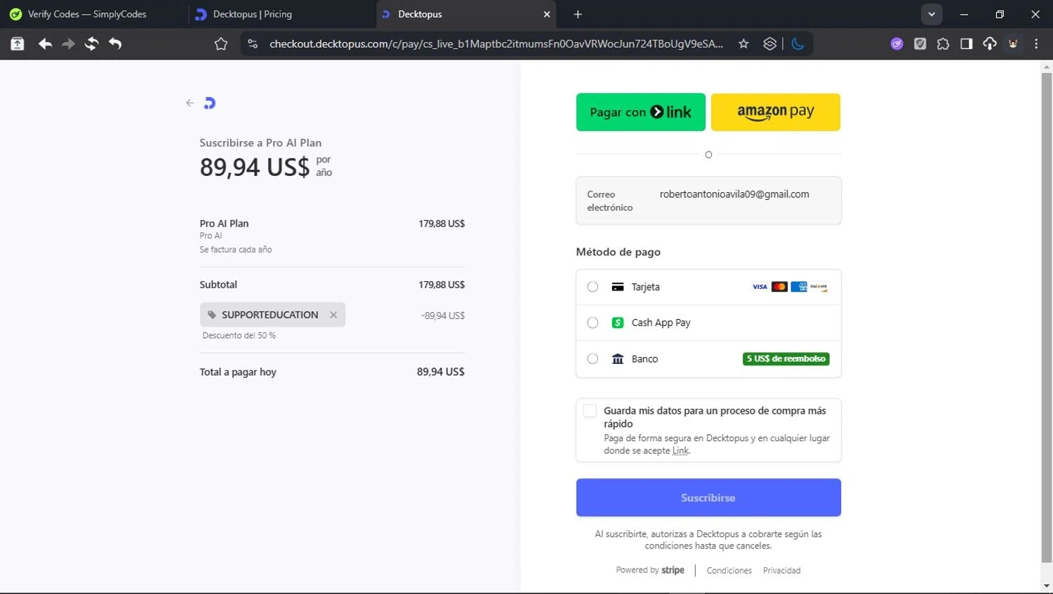Click the page vertical scrollbar thumb
Image resolution: width=1053 pixels, height=594 pixels.
(1047, 318)
